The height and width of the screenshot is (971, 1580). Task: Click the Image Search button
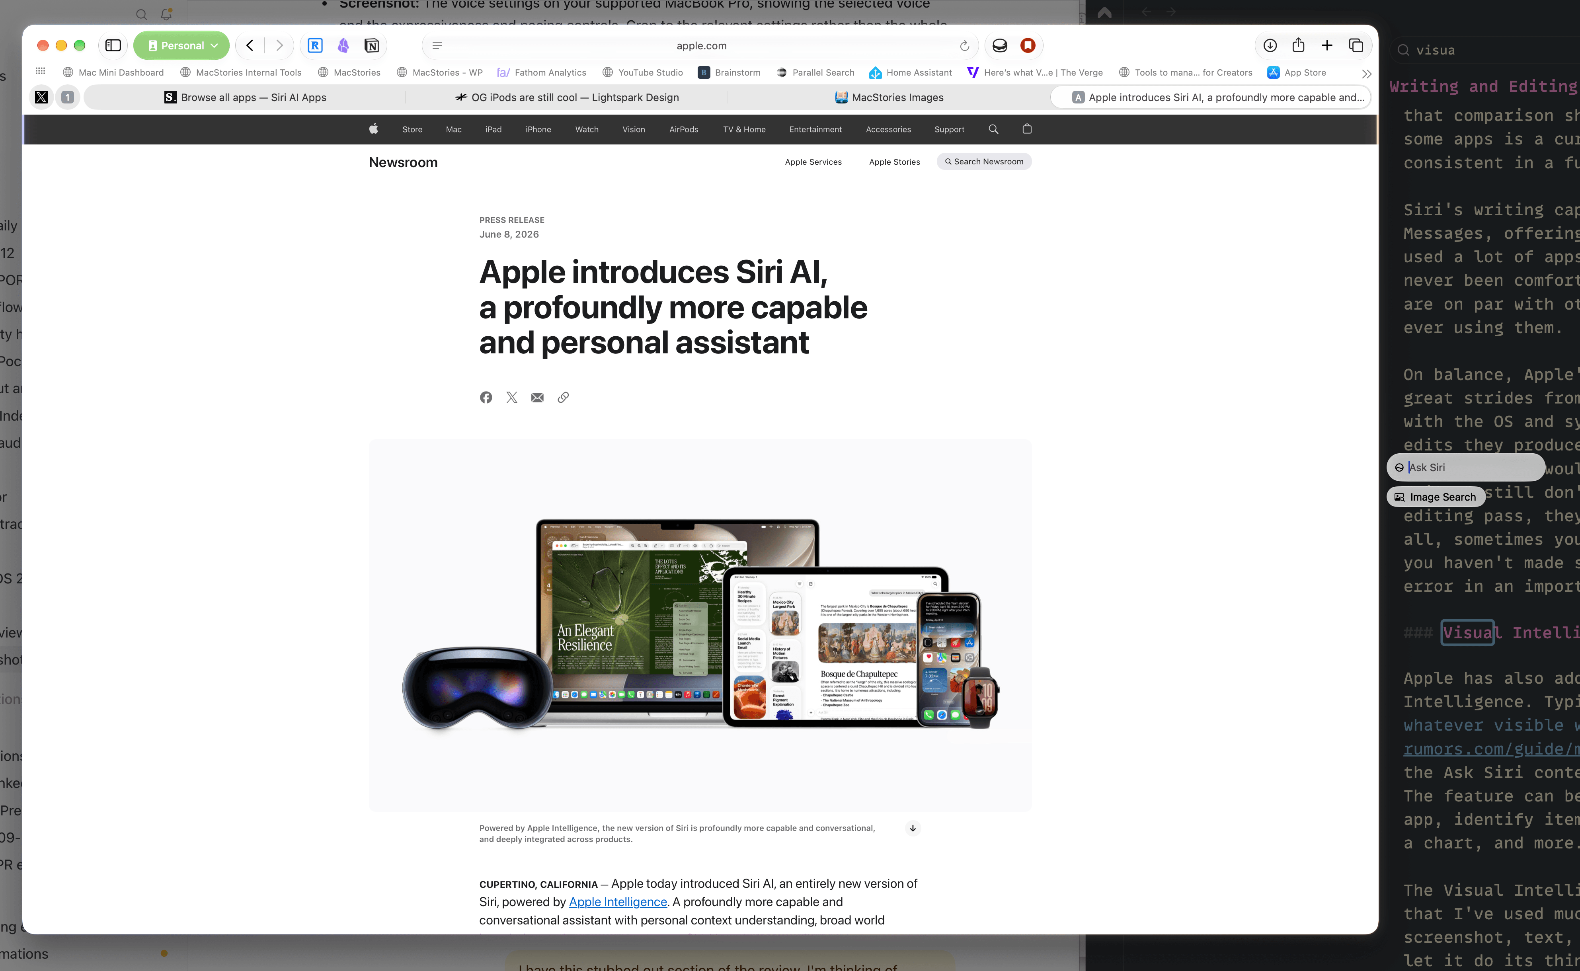[x=1436, y=497]
